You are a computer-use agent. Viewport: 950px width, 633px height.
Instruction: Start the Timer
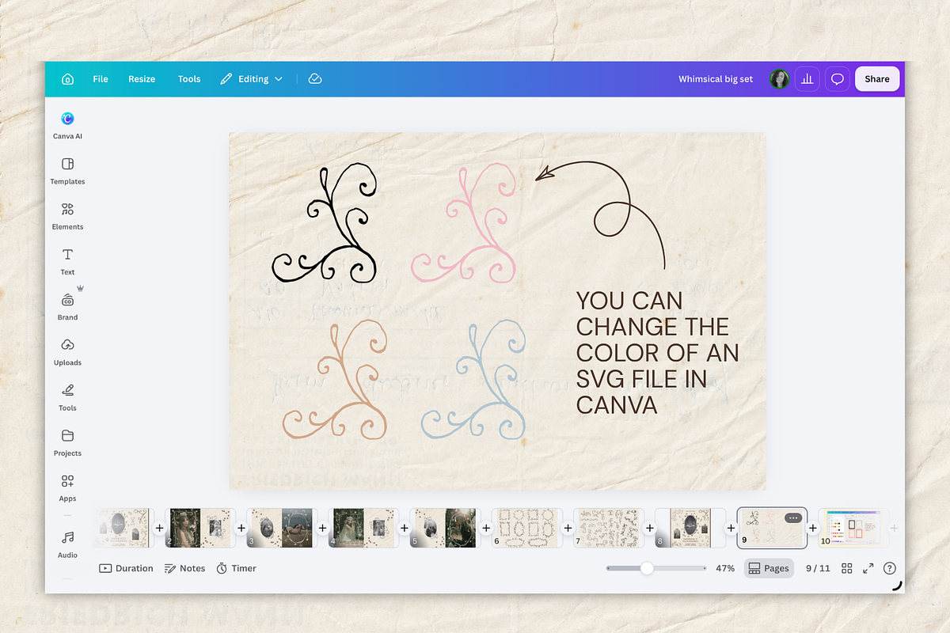236,568
